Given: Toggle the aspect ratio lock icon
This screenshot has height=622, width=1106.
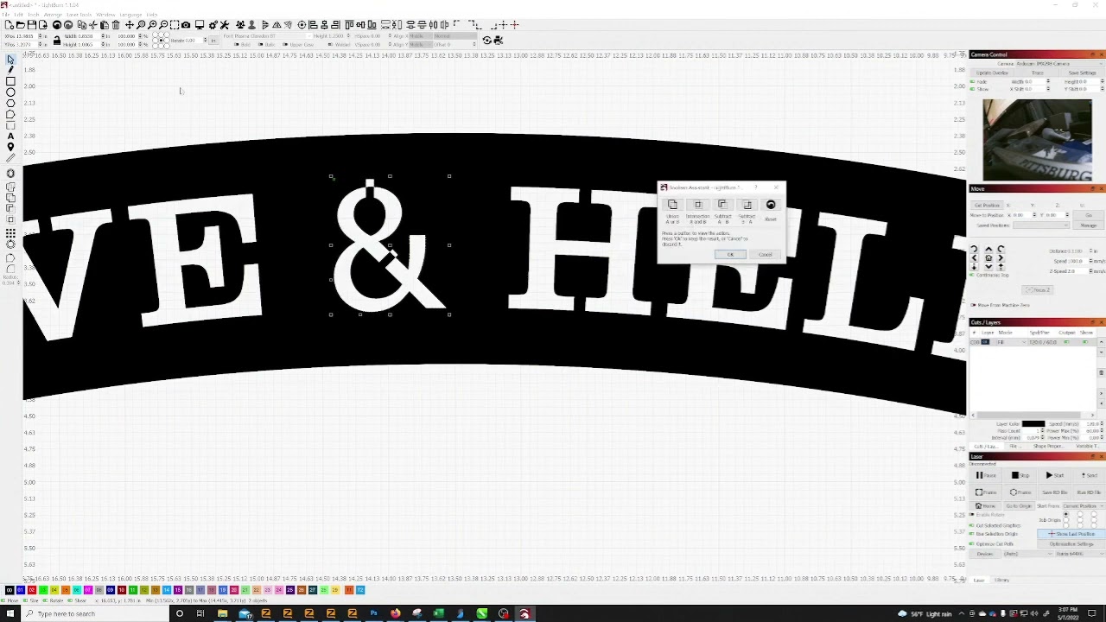Looking at the screenshot, I should (57, 40).
